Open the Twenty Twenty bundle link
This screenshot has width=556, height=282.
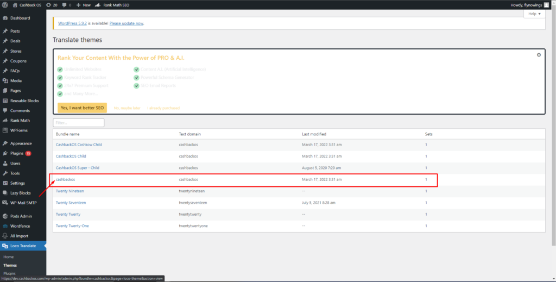click(68, 215)
